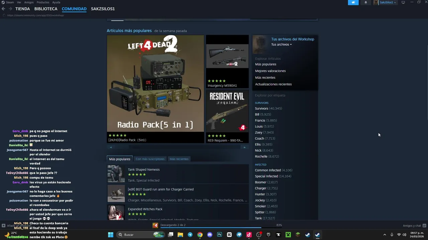This screenshot has width=428, height=240.
Task: Open the Wi-Fi network tray icon
Action: 399,235
